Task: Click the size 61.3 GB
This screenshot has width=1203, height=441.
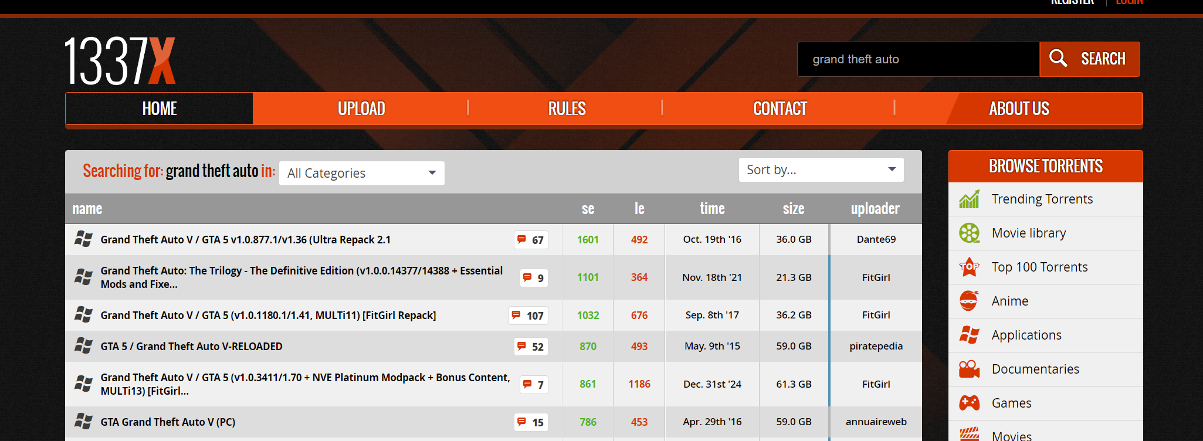Action: 794,384
